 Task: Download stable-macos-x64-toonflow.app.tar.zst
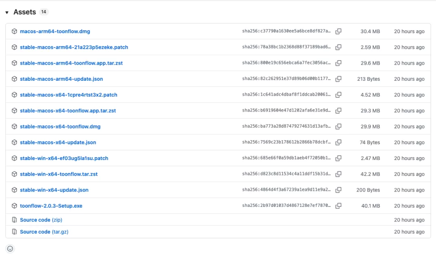tap(68, 111)
